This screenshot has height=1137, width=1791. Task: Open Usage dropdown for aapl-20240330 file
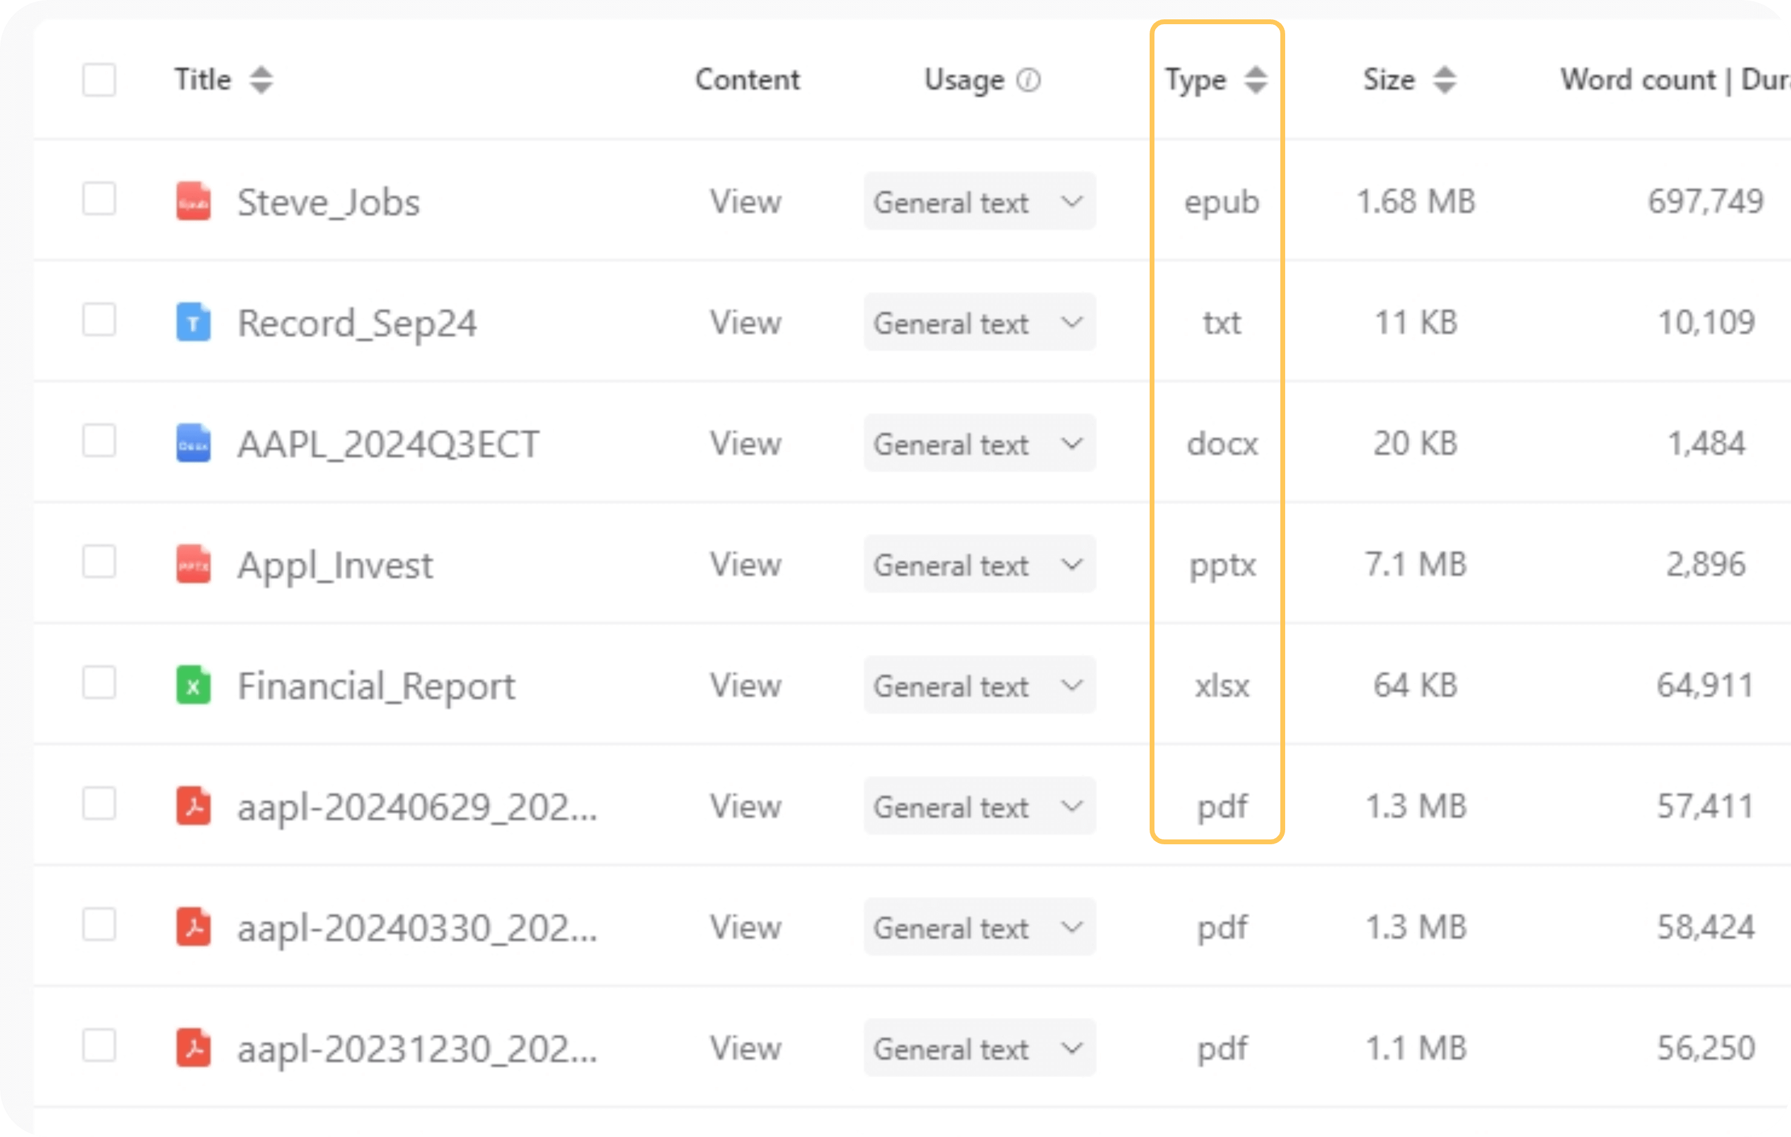click(979, 927)
